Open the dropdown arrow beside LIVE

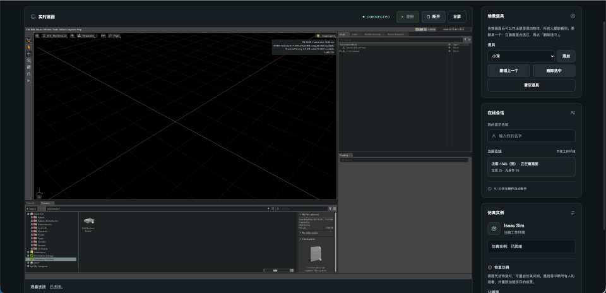tap(425, 30)
